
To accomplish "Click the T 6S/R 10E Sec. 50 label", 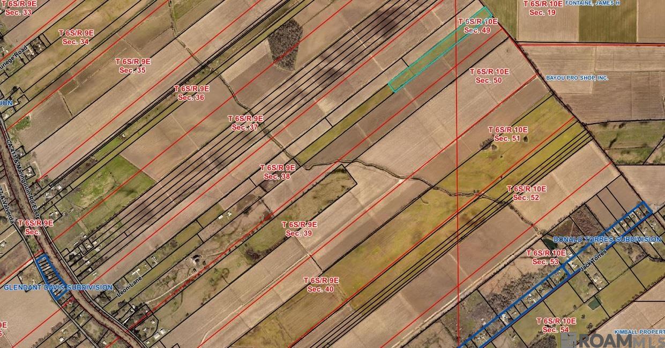I will click(x=489, y=76).
